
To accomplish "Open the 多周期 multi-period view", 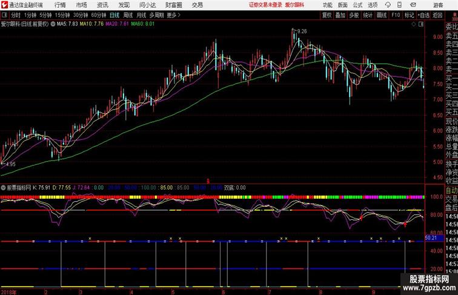I will pyautogui.click(x=157, y=15).
